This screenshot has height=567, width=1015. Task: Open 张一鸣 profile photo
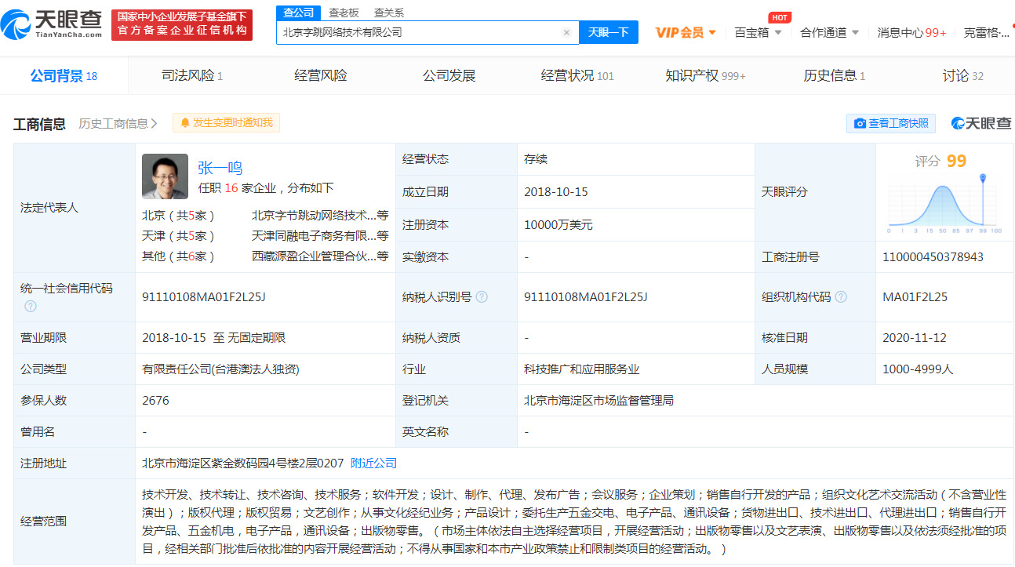(165, 176)
